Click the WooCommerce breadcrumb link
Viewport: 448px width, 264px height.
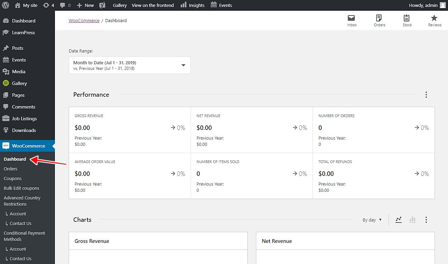[84, 20]
